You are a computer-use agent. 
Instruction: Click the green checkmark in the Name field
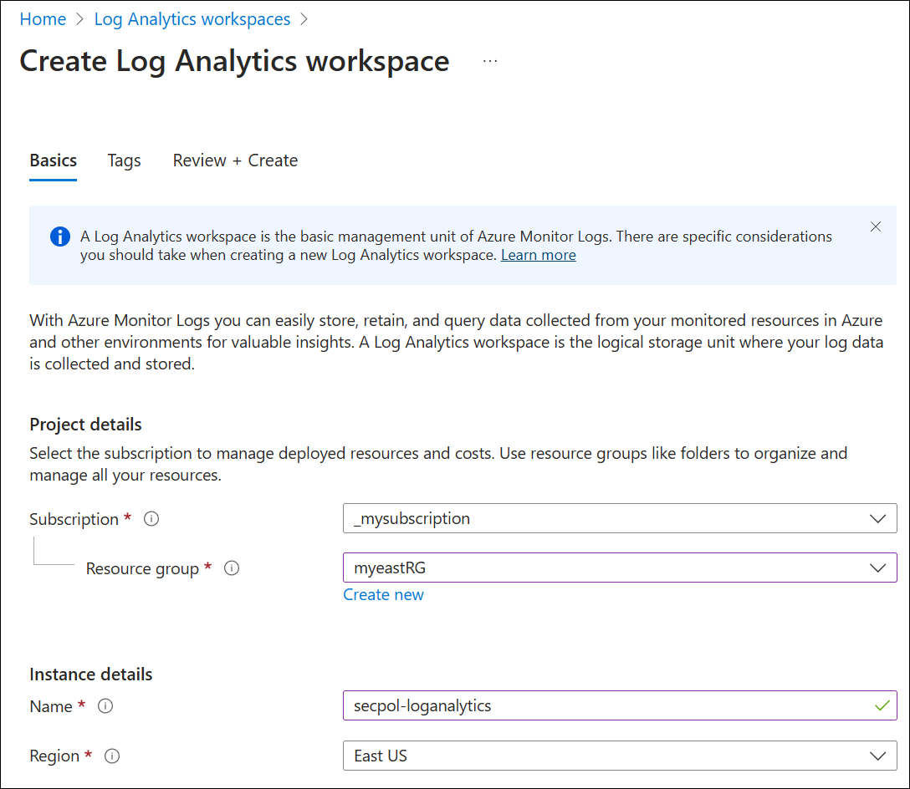(882, 706)
